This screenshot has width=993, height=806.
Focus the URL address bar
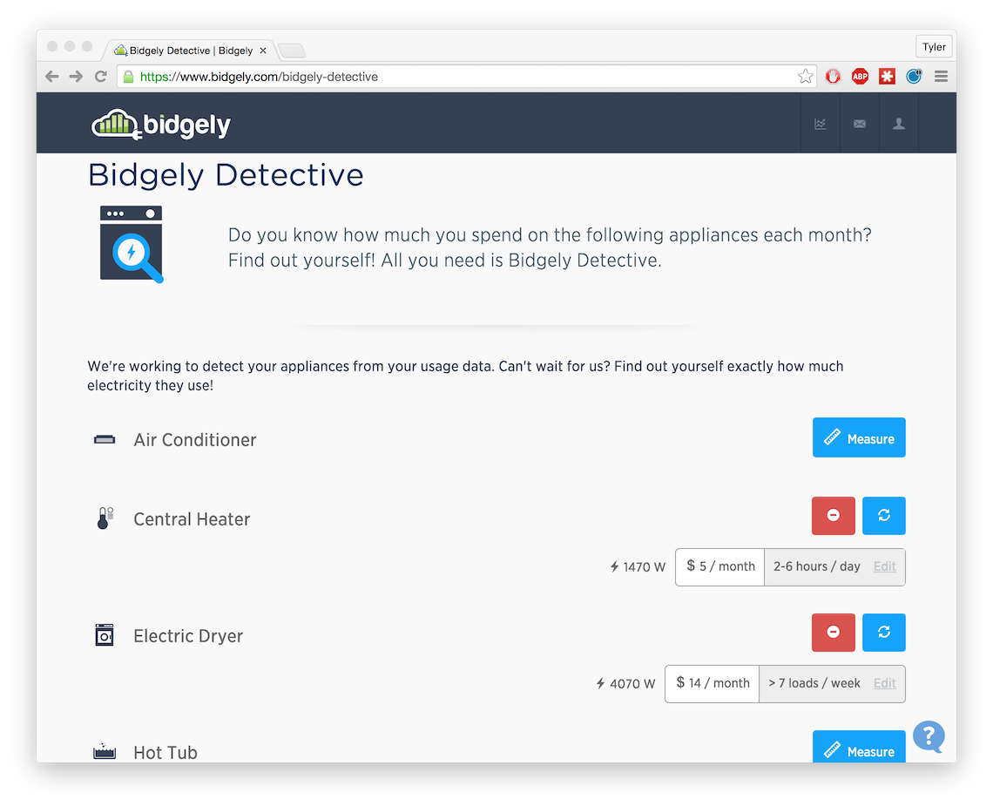(468, 77)
